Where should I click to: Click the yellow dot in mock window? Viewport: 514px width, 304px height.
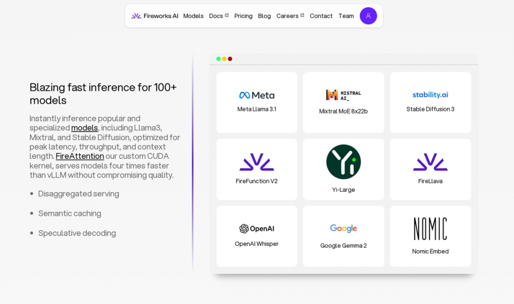click(224, 59)
